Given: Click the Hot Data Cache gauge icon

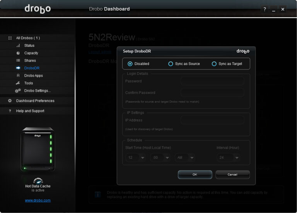Looking at the screenshot, I should (x=38, y=181).
